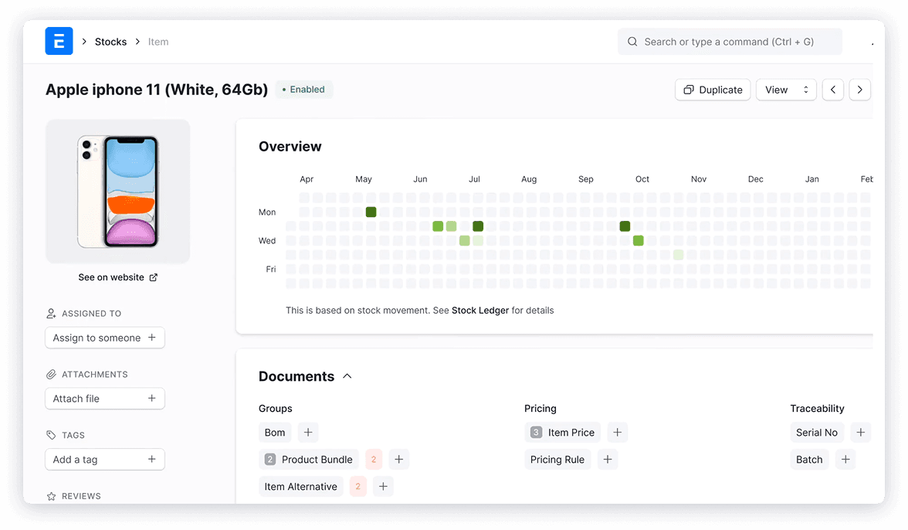Open Item Alternative documents
Image resolution: width=908 pixels, height=530 pixels.
point(301,487)
